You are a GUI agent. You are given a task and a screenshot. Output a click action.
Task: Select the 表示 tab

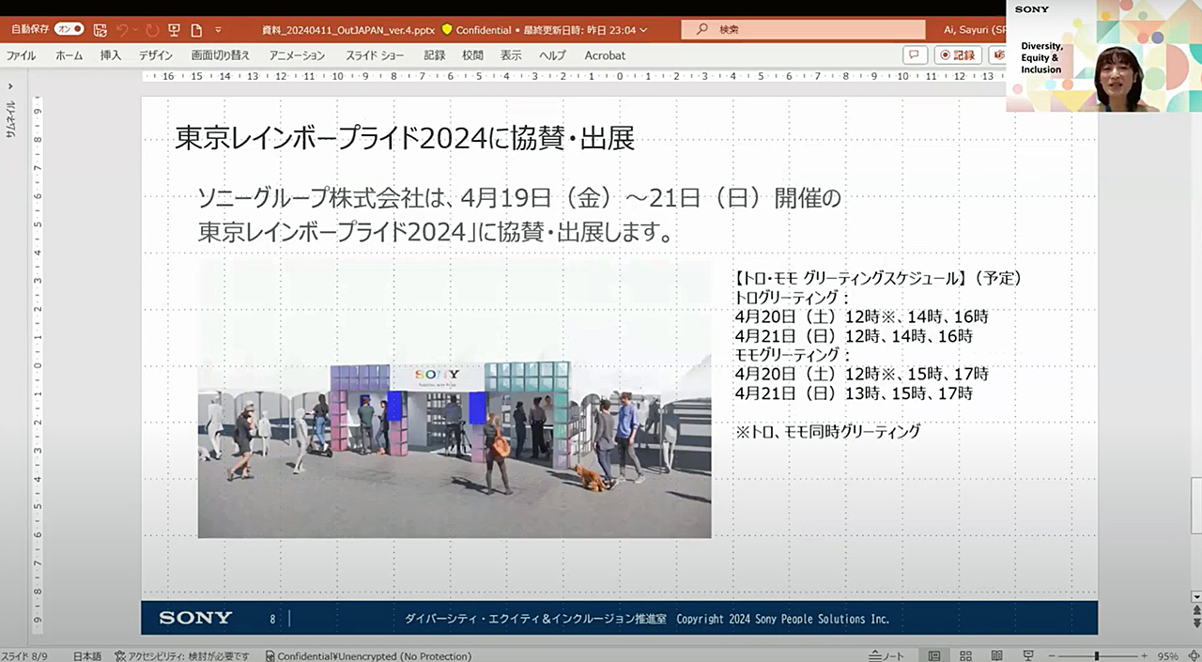pos(511,55)
